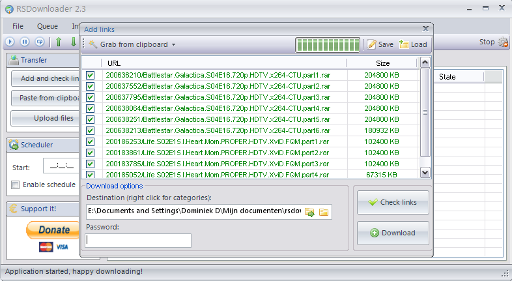Image resolution: width=512 pixels, height=281 pixels.
Task: Close the Add links dialog
Action: coord(425,29)
